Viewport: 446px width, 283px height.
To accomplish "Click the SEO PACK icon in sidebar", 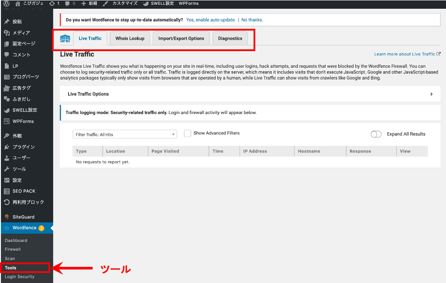I will 7,191.
